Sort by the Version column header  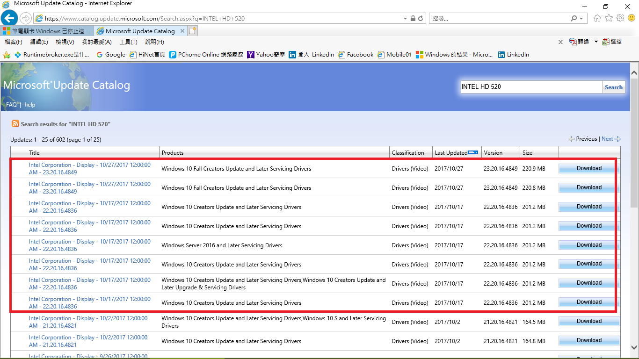pos(493,153)
